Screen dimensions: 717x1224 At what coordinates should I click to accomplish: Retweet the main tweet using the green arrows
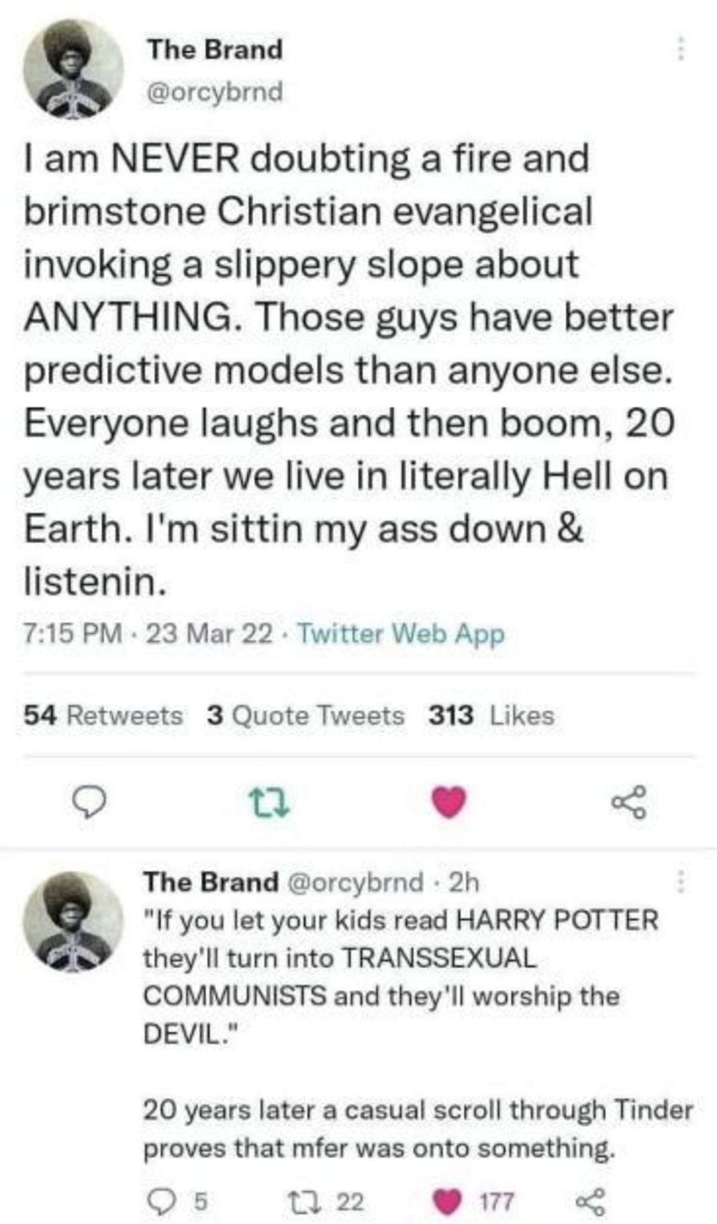click(269, 803)
